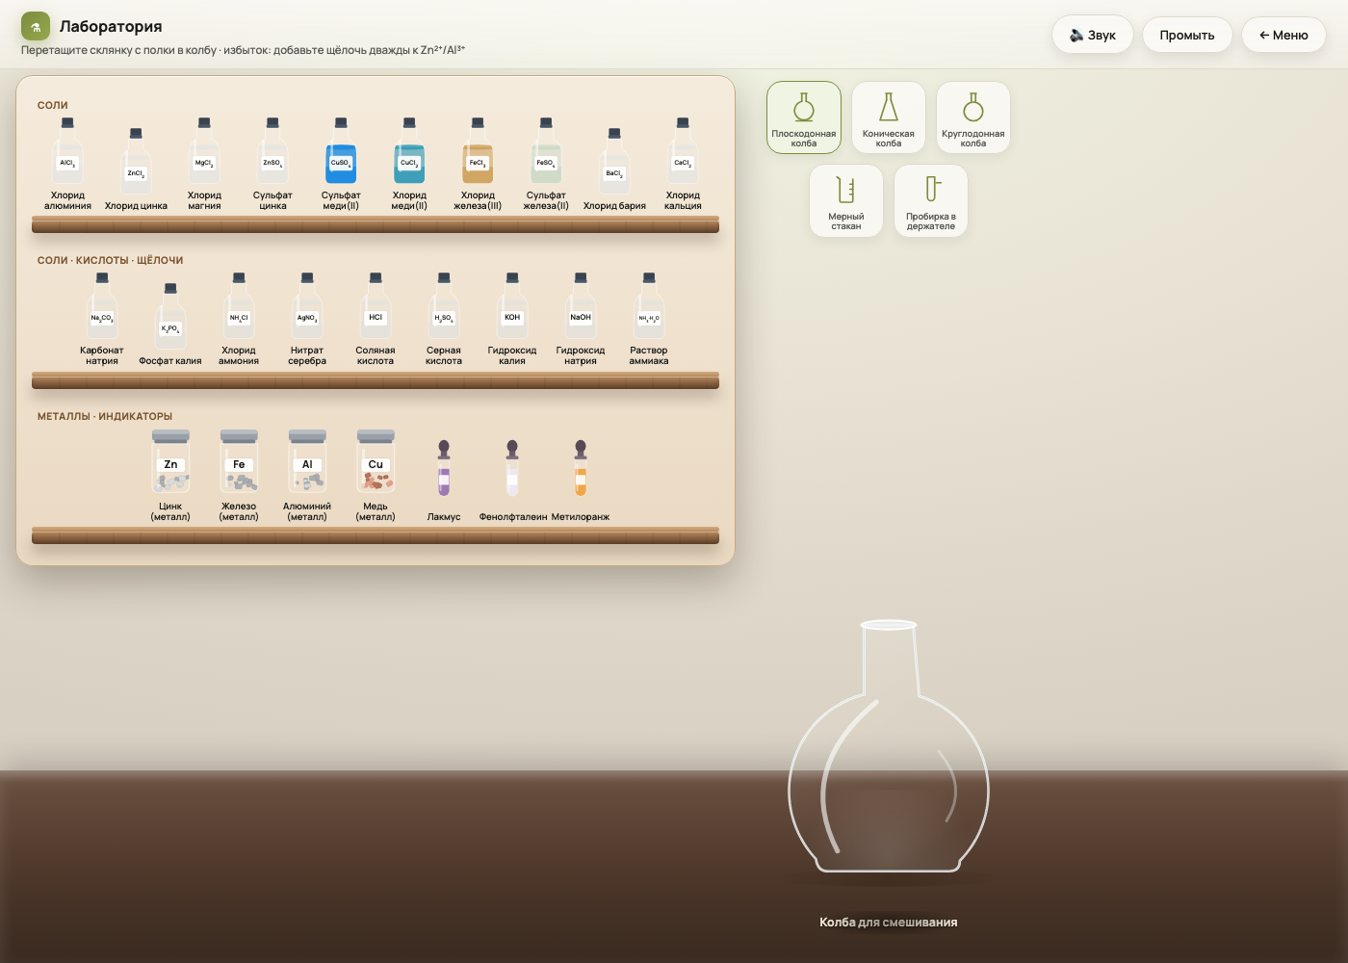This screenshot has width=1348, height=963.
Task: Click the 'СОЛИ' shelf heading
Action: click(53, 105)
